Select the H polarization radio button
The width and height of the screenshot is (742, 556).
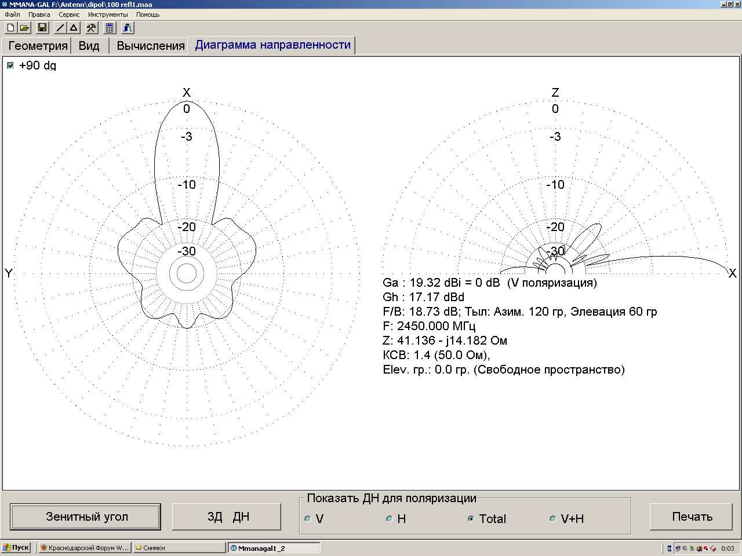pos(390,519)
